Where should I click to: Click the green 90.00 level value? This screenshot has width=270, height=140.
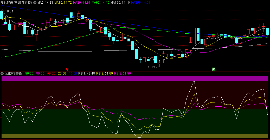tap(29, 73)
